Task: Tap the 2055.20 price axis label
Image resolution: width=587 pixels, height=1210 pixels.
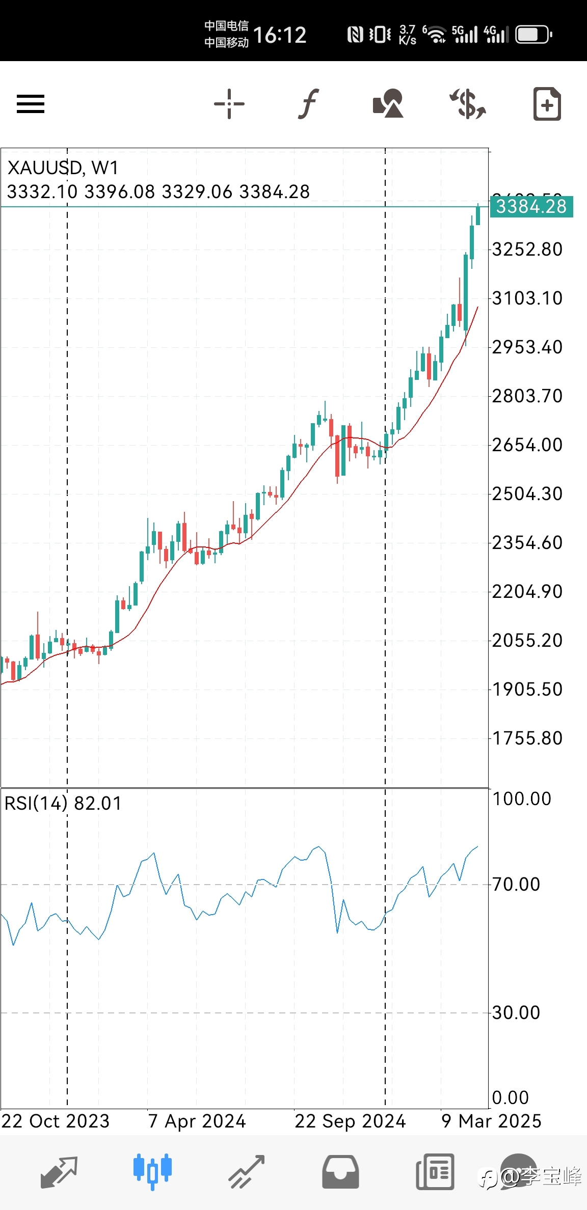Action: click(x=527, y=641)
